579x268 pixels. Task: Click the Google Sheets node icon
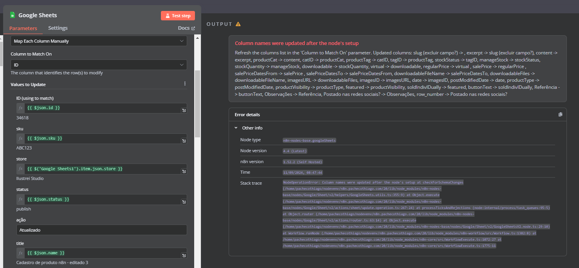click(13, 15)
